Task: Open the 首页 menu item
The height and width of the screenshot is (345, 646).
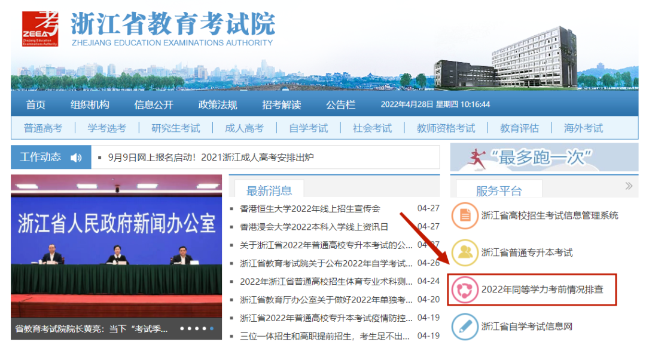Action: 35,104
